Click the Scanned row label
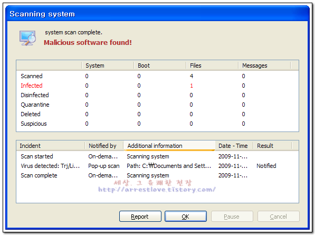315x235 pixels. (x=32, y=76)
